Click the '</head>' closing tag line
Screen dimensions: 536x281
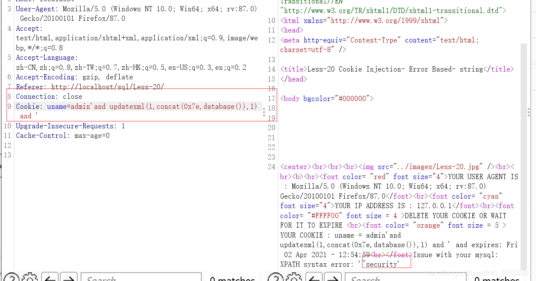(x=294, y=79)
